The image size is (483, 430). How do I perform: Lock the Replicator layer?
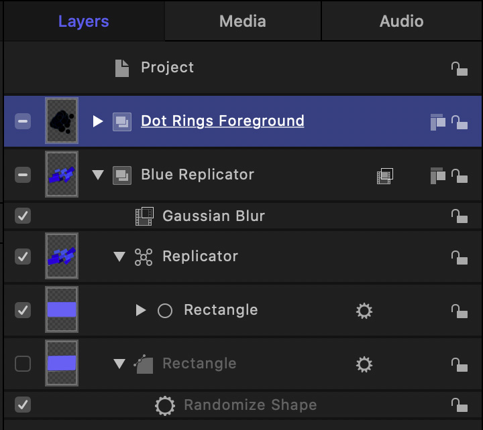460,257
